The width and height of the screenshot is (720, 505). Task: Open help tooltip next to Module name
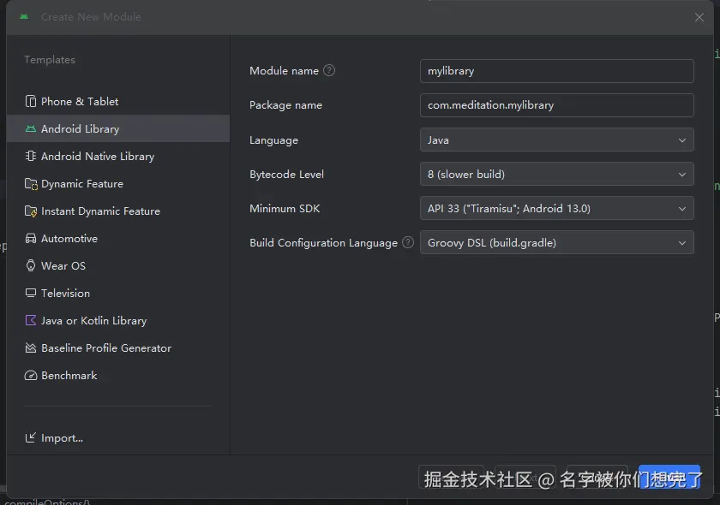tap(329, 71)
